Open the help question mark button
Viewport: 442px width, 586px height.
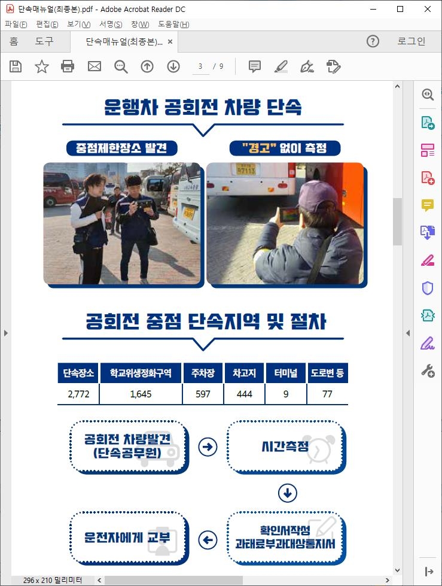coord(373,41)
